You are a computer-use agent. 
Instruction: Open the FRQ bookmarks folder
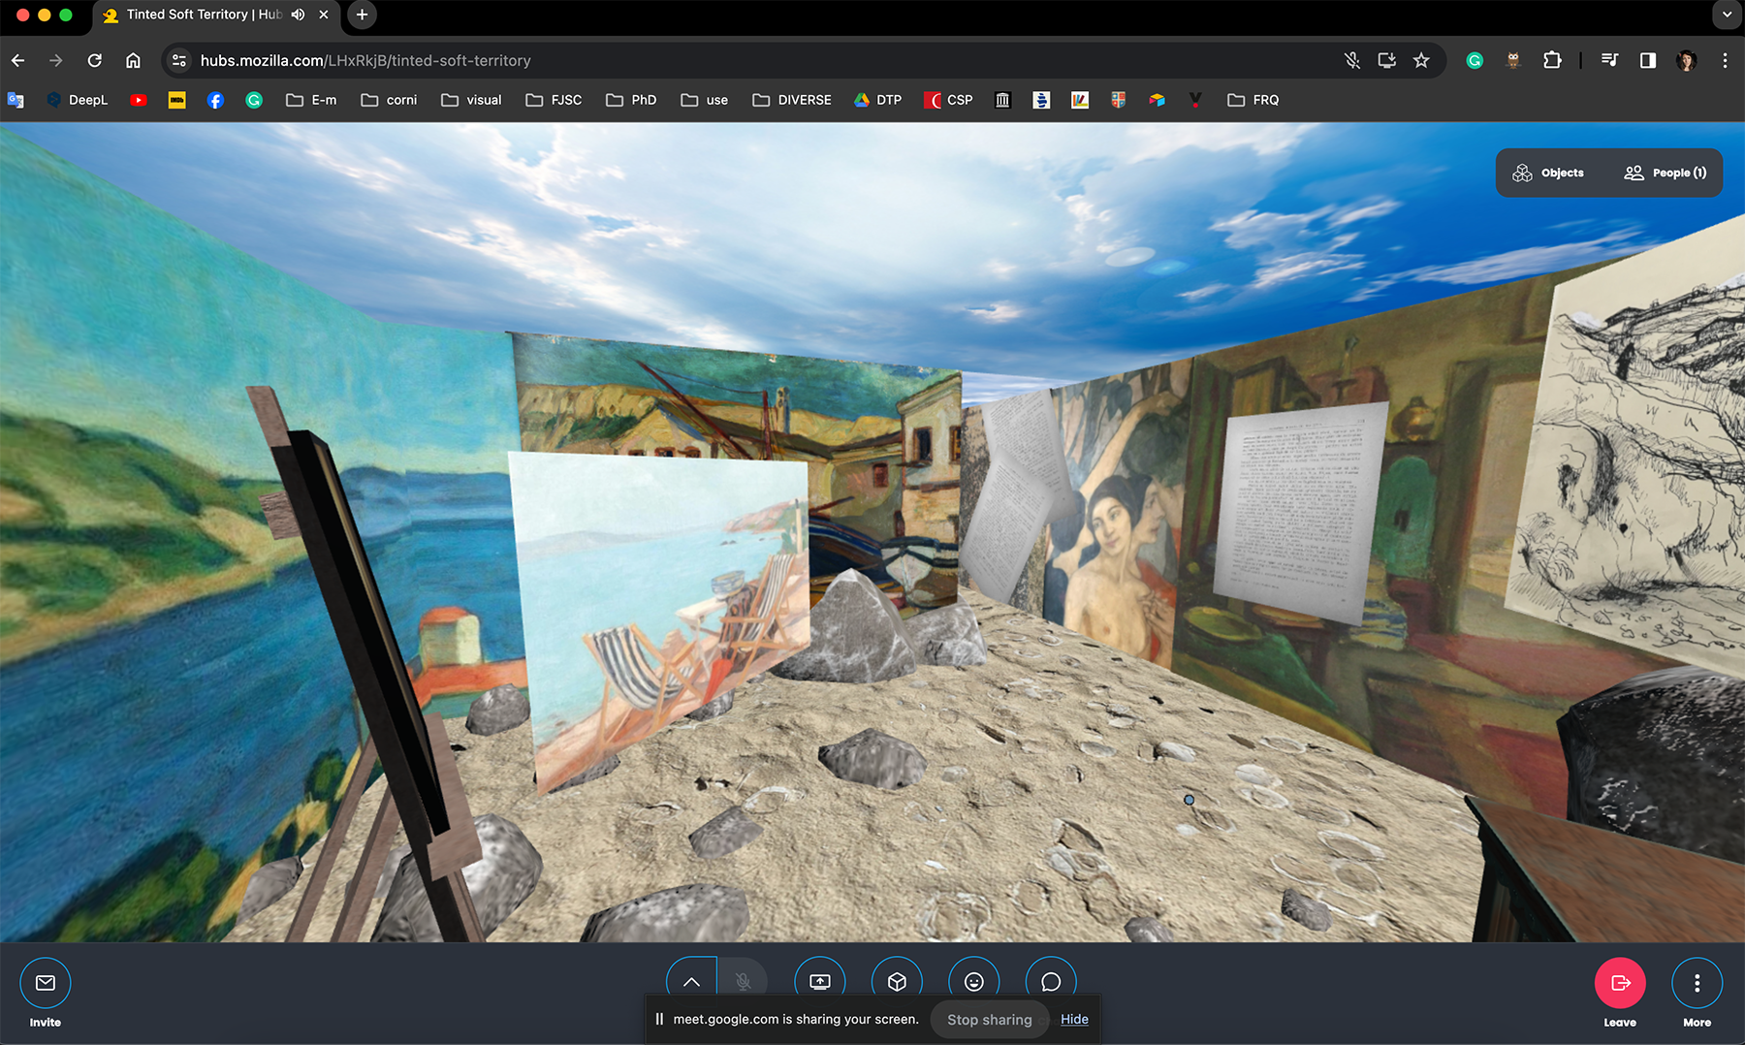(x=1253, y=100)
